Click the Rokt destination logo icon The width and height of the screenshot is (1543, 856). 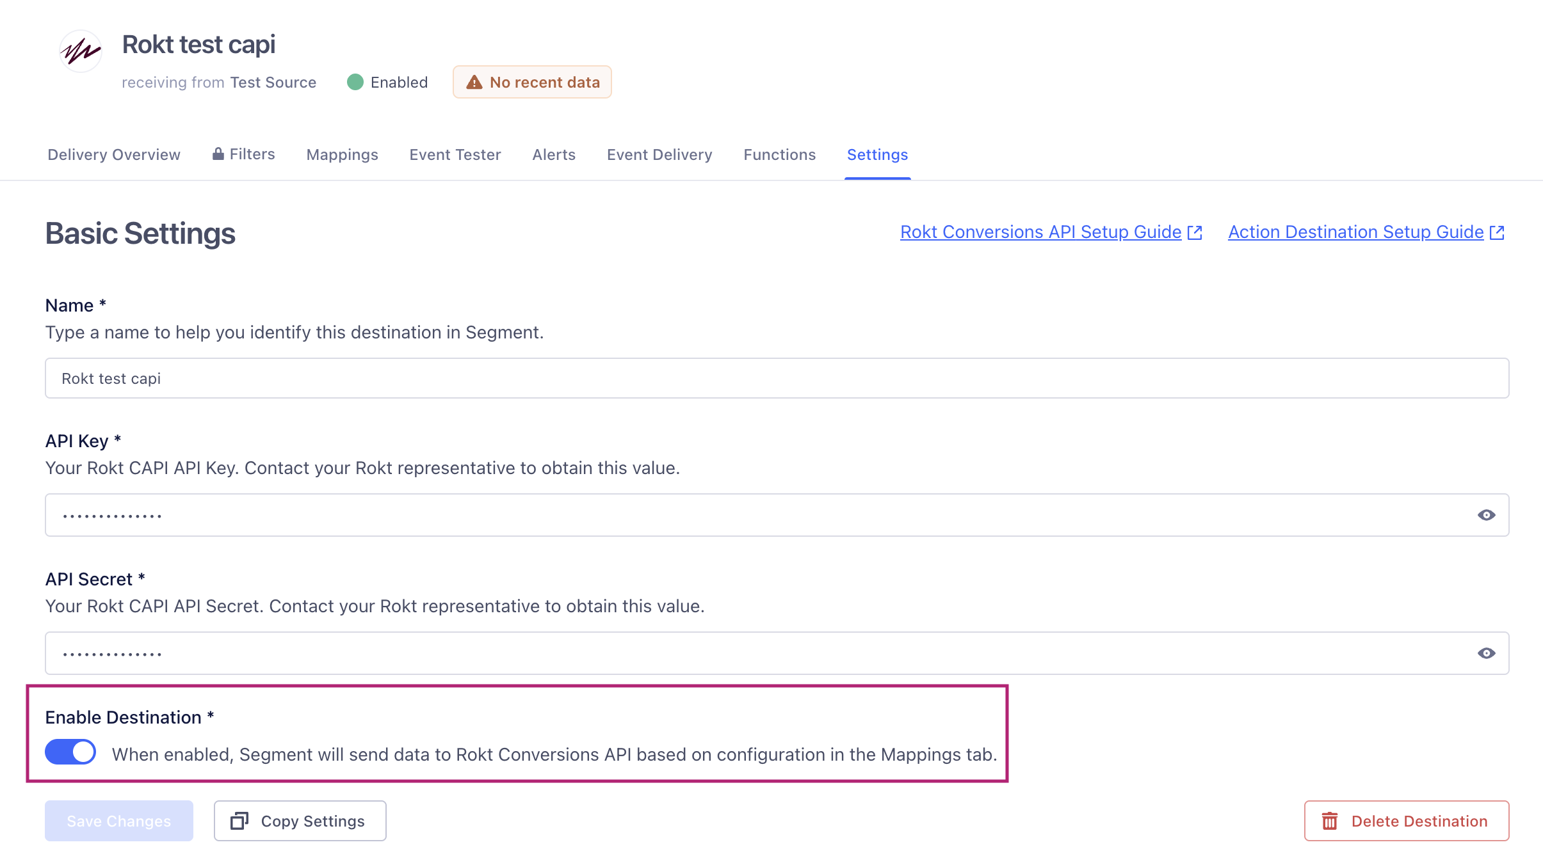[x=81, y=51]
